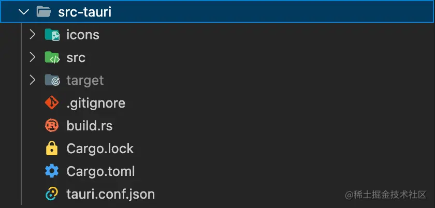Image resolution: width=435 pixels, height=208 pixels.
Task: Click the src-tauri open folder icon
Action: tap(44, 12)
